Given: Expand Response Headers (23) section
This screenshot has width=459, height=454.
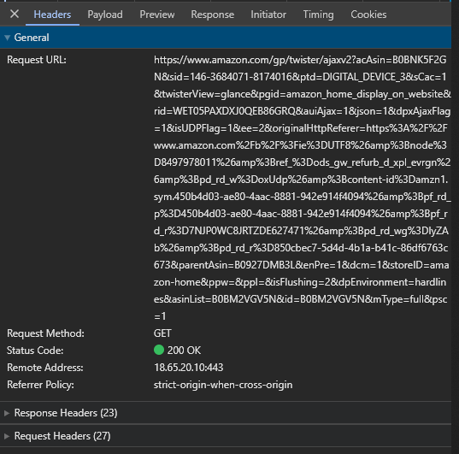Looking at the screenshot, I should pyautogui.click(x=7, y=413).
